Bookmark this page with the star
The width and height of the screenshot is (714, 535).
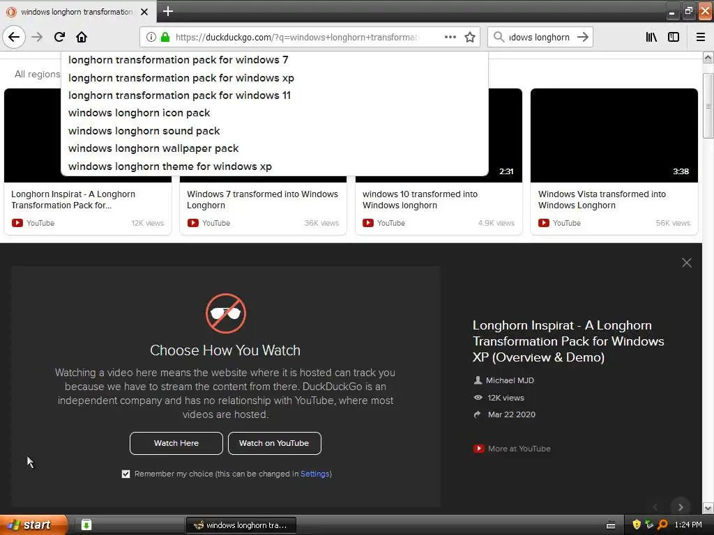(x=470, y=38)
